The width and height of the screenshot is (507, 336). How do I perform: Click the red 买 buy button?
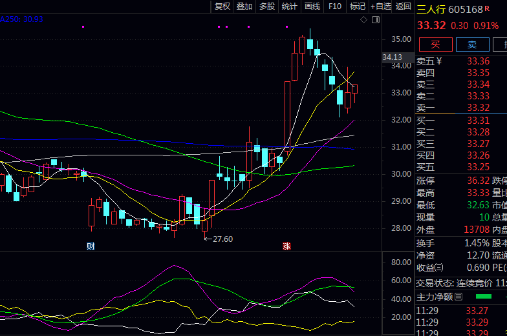coord(435,44)
